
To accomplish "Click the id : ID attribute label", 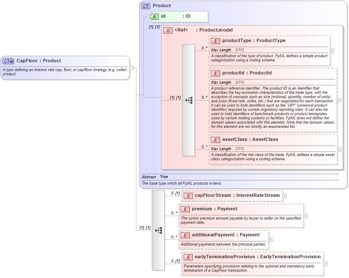I will (x=176, y=16).
